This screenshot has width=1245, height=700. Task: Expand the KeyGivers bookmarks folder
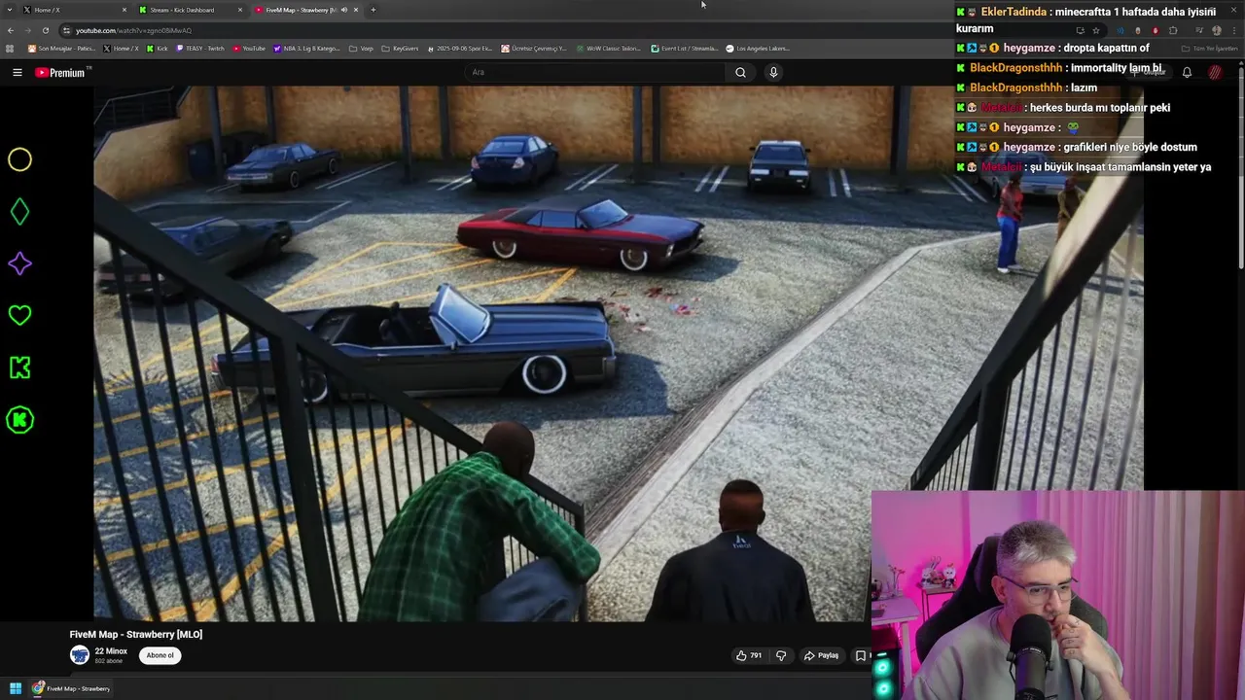click(400, 48)
